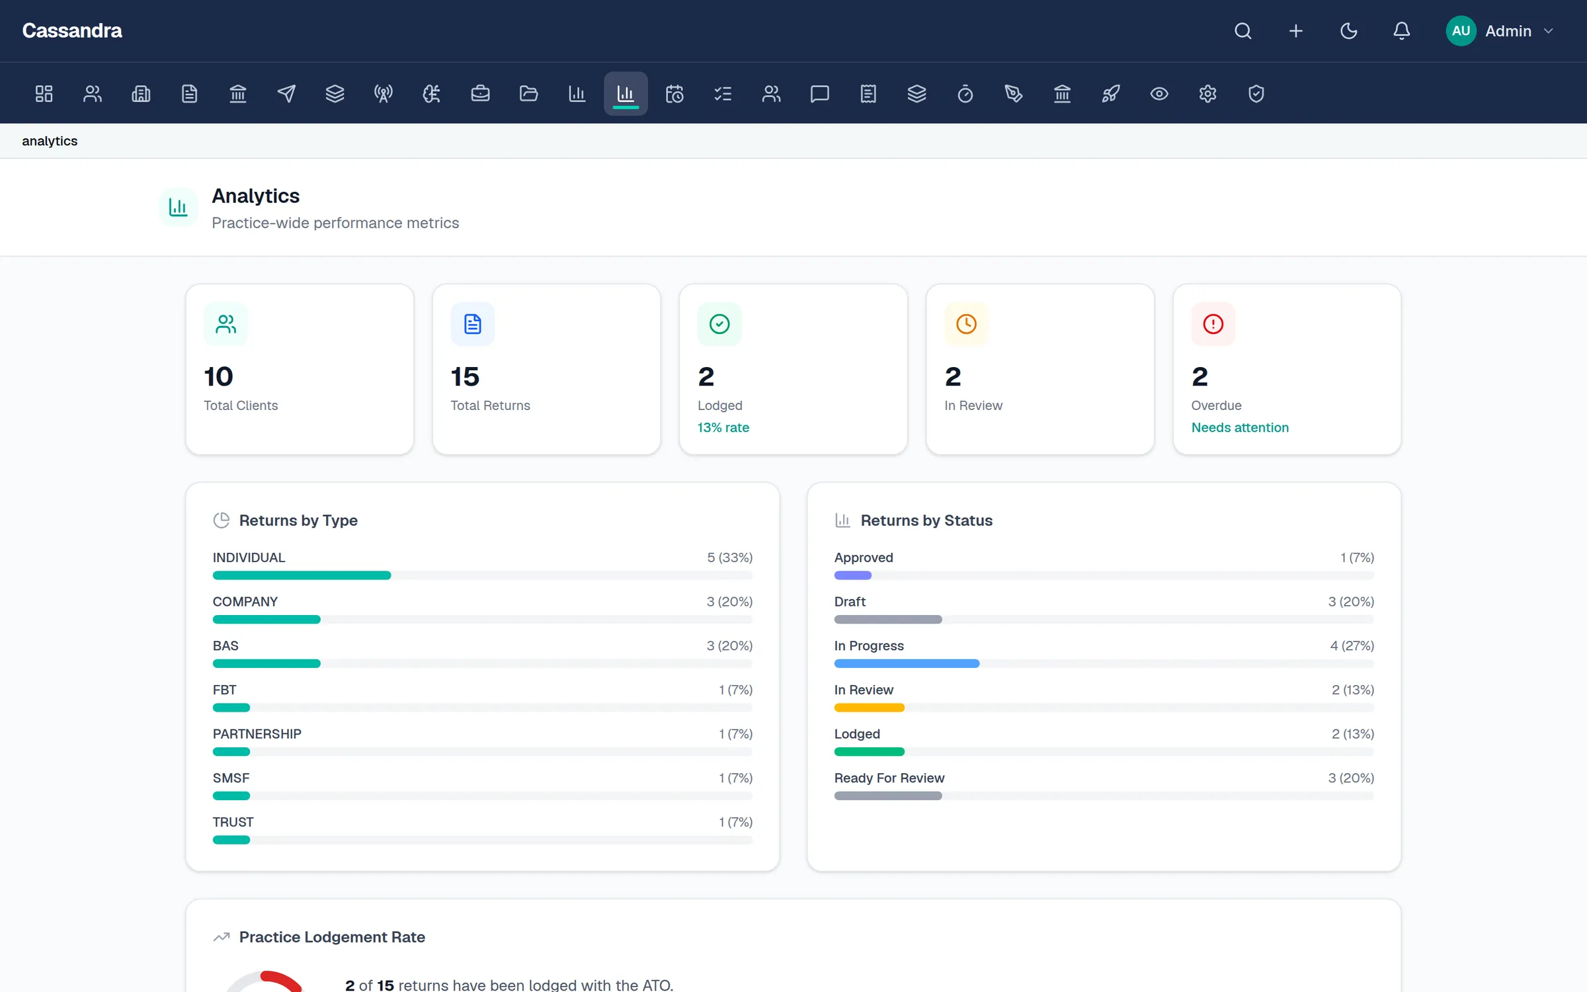Open the receipt icon in navigation

pos(868,94)
